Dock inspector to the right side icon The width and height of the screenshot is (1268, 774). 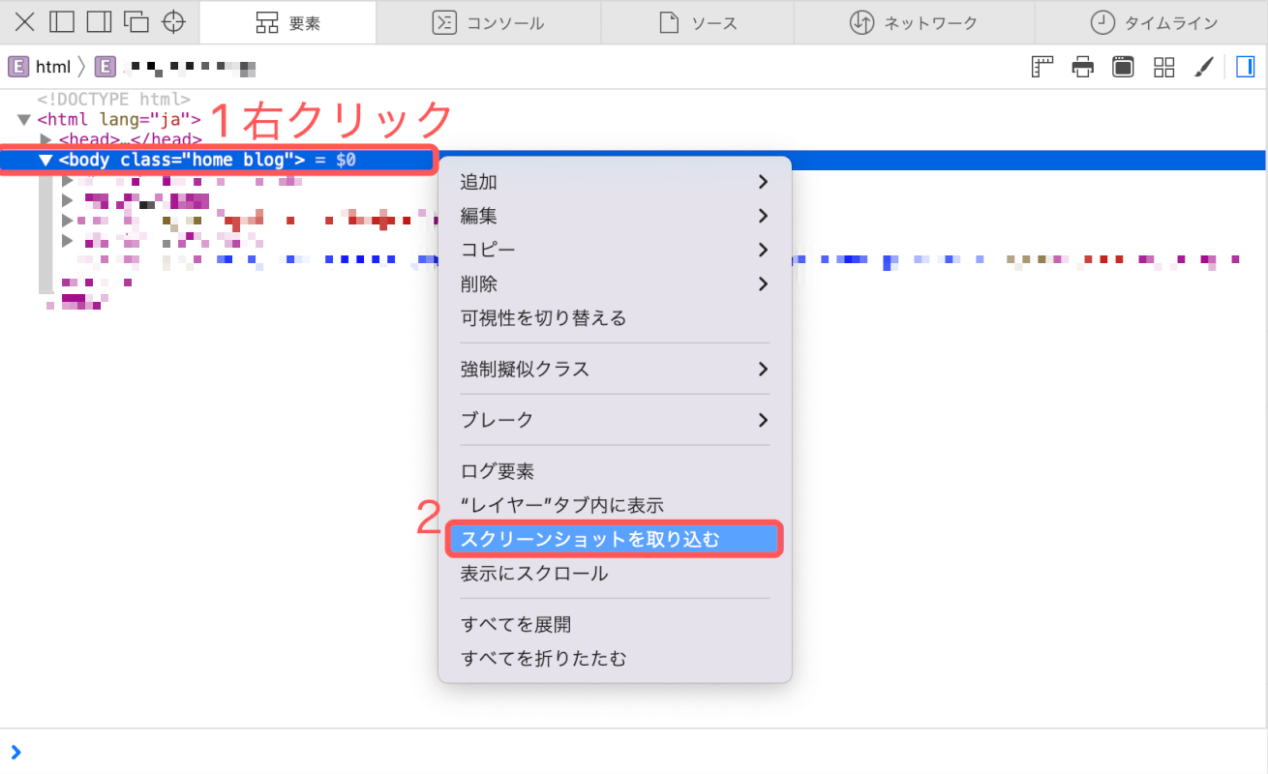click(x=99, y=21)
